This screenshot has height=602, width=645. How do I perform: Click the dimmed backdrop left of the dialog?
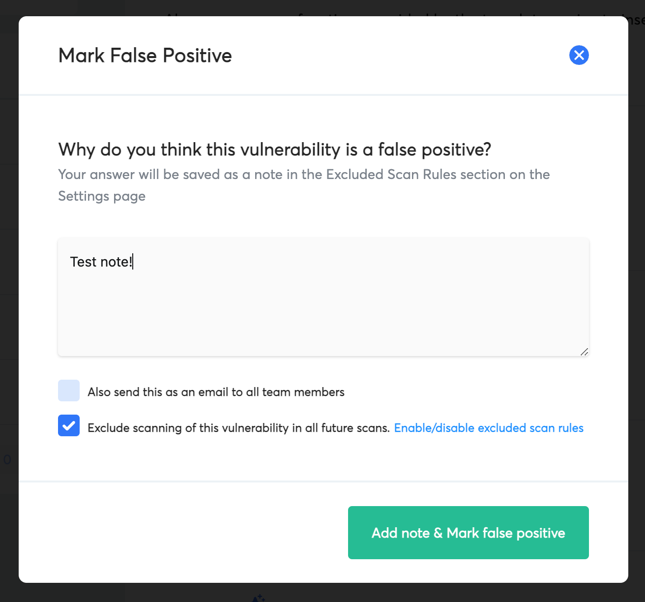9,295
